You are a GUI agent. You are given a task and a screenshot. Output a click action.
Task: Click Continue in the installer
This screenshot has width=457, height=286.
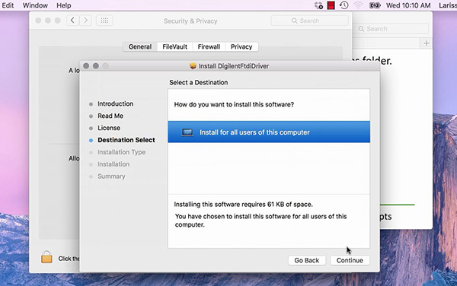tap(350, 260)
